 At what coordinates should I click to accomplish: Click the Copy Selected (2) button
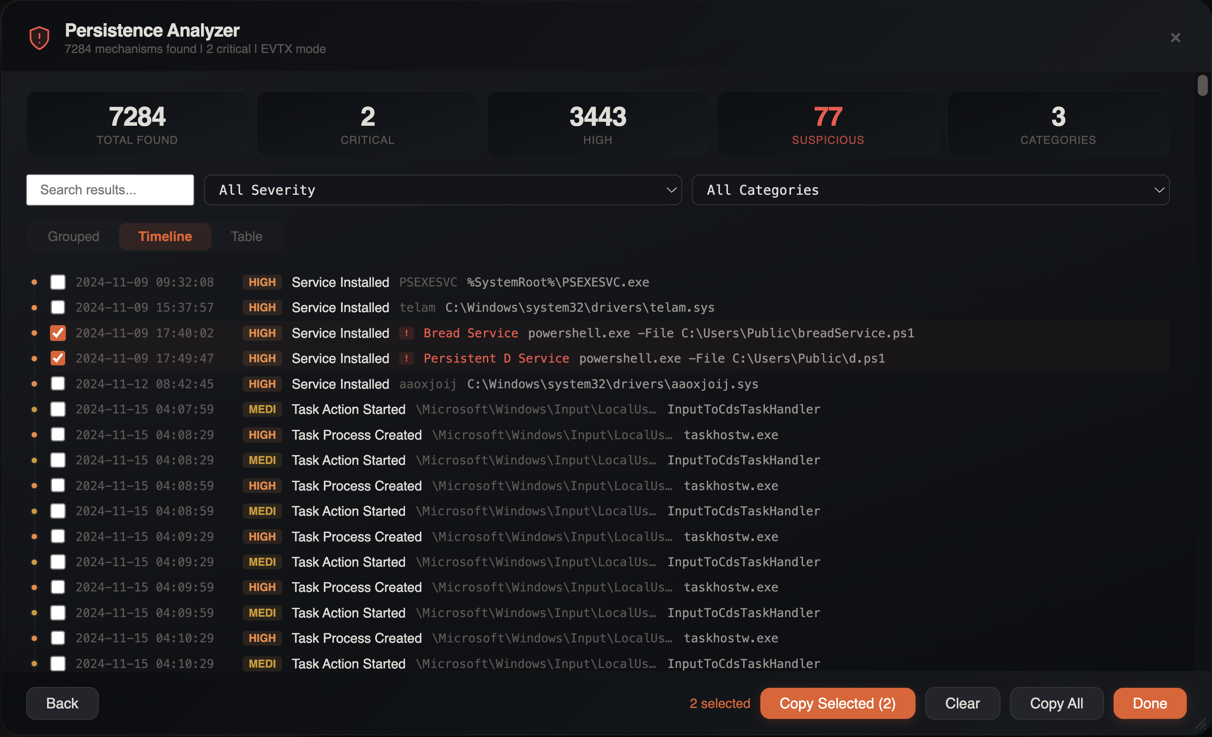click(837, 703)
